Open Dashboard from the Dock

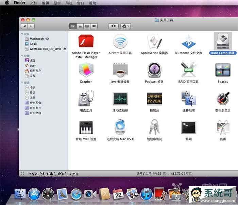click(x=48, y=194)
